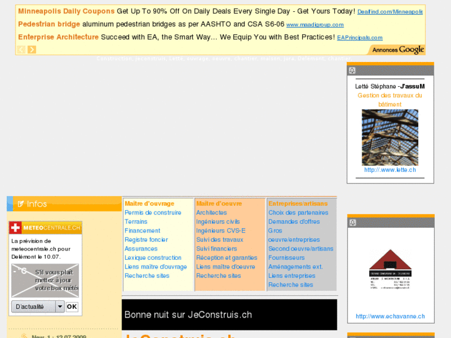
Task: Open http://.www.lette.ch link
Action: coord(390,170)
